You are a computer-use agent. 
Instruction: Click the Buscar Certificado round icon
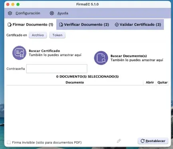(19, 53)
